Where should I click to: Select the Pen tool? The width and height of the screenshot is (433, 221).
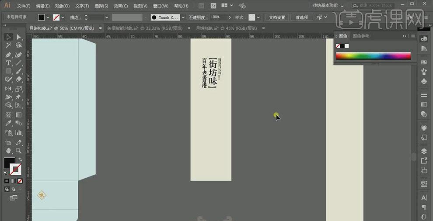(8, 55)
